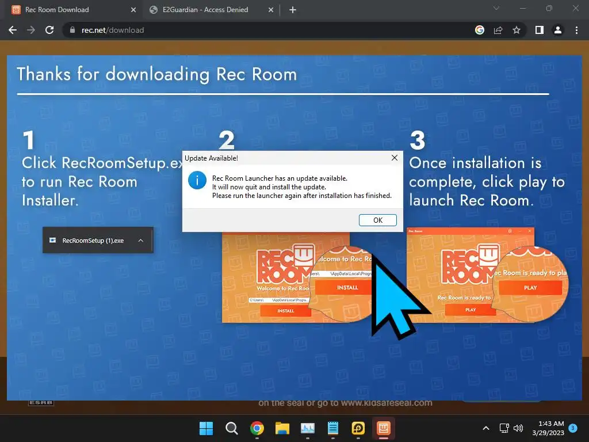
Task: Close the Update Available dialog with X
Action: (395, 158)
